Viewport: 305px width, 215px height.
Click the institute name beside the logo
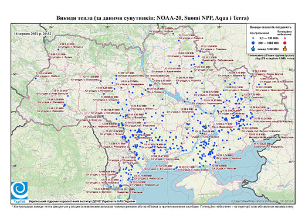[x=82, y=201]
